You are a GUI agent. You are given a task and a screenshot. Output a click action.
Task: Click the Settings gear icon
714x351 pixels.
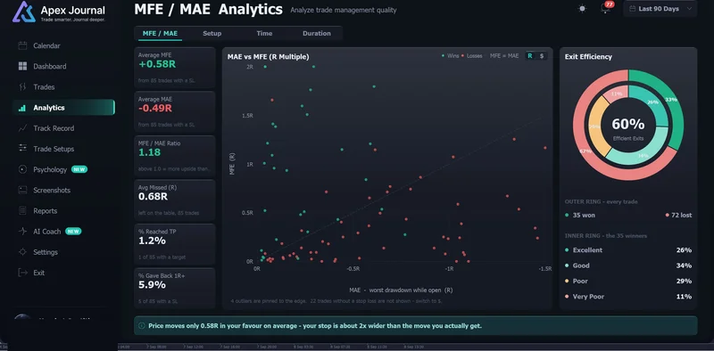click(22, 252)
